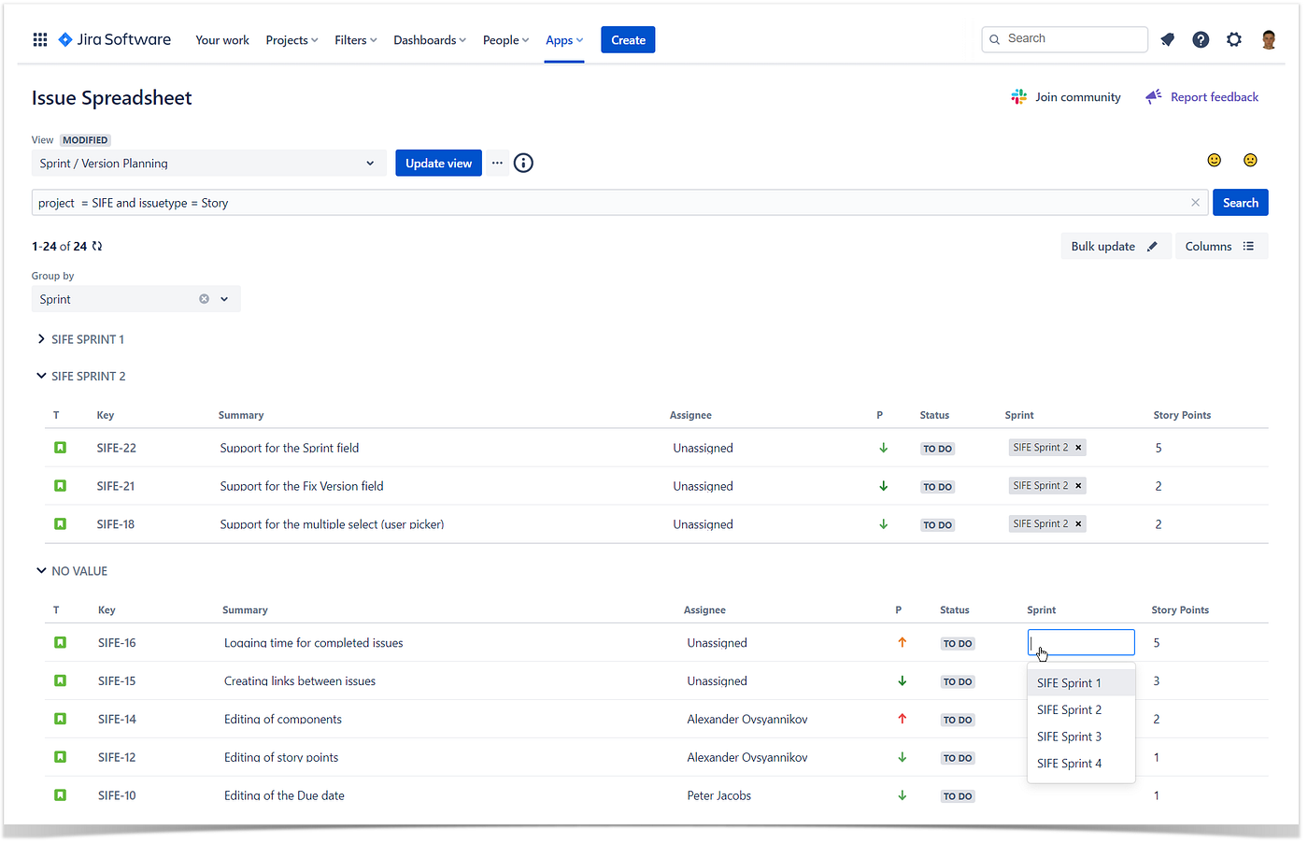Collapse the SIFE SPRINT 2 group
Image resolution: width=1308 pixels, height=844 pixels.
(x=41, y=376)
